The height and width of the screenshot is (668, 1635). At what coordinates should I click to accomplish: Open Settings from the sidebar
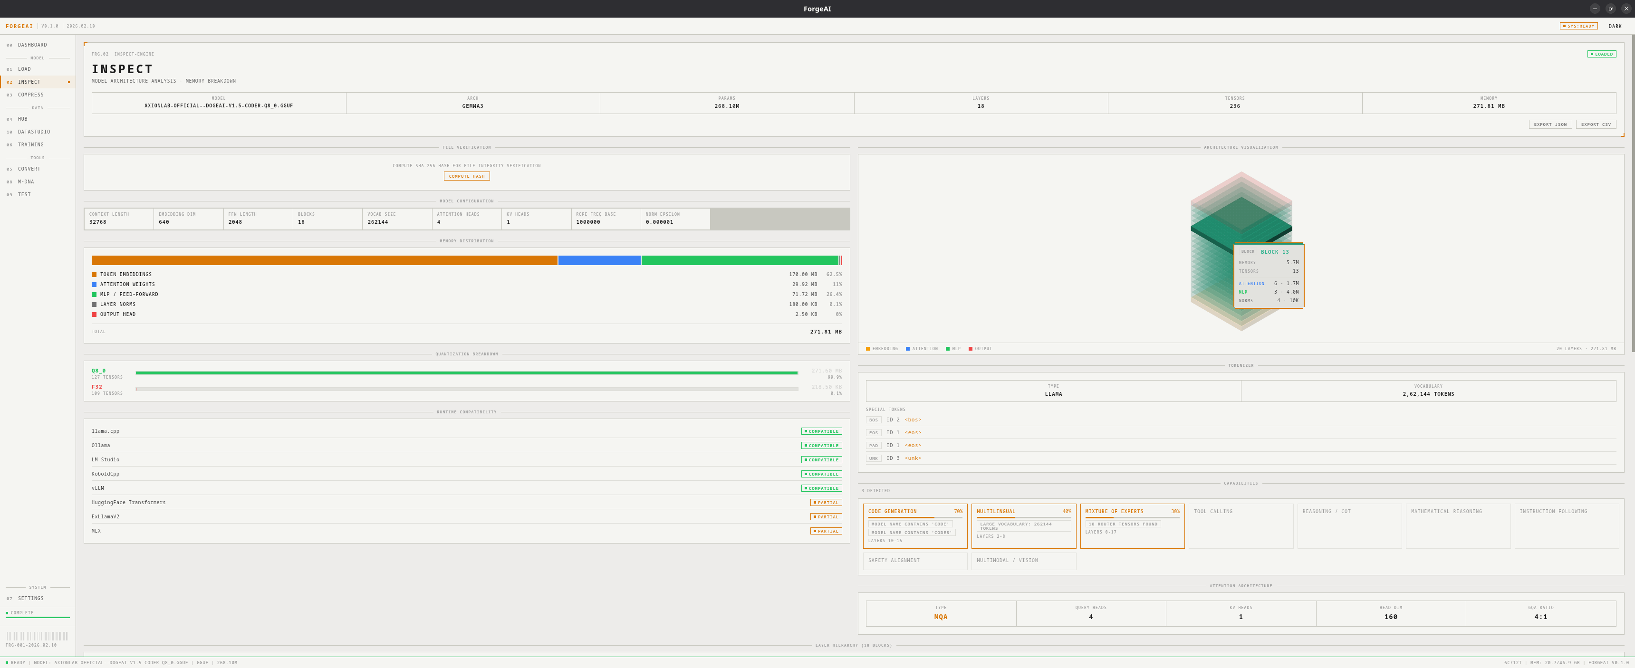38,598
